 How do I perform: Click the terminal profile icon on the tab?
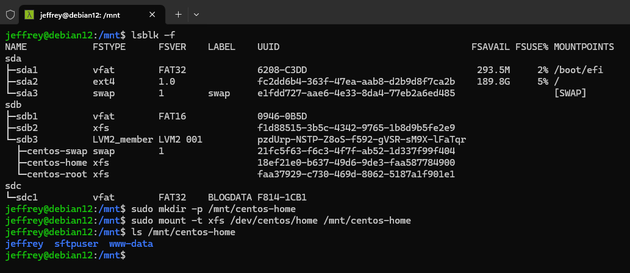29,14
